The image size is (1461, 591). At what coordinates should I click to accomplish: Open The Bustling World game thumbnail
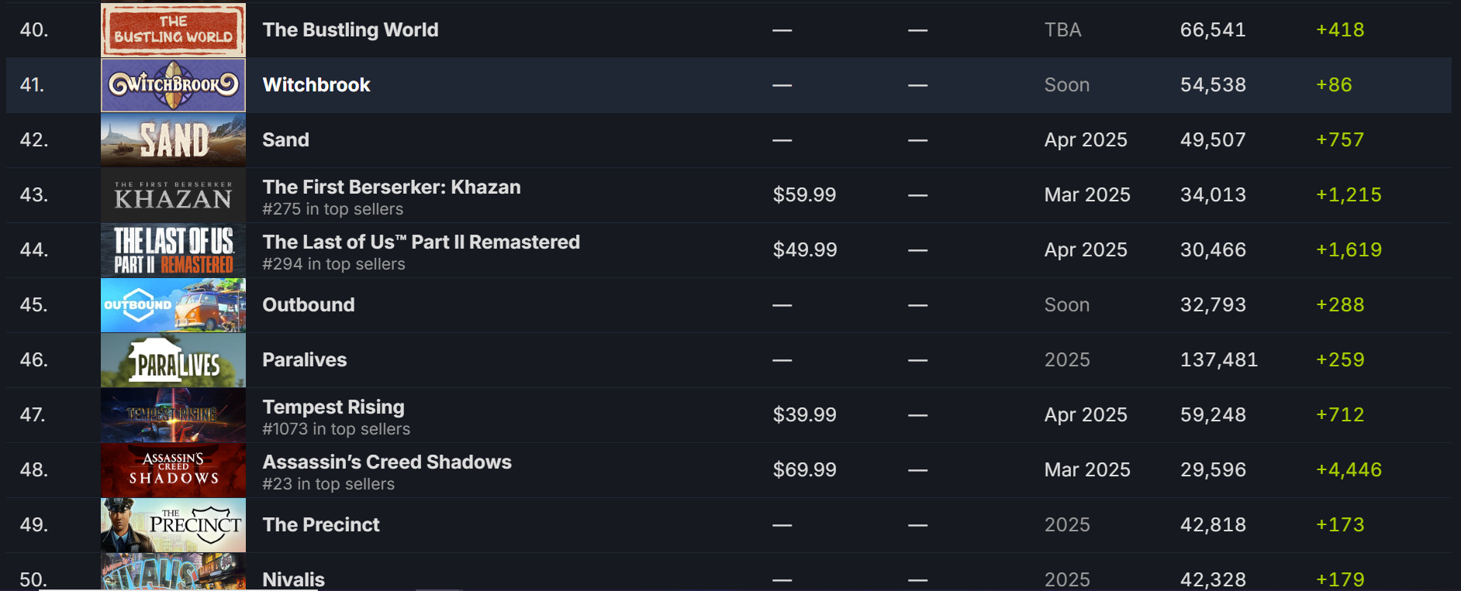[173, 29]
